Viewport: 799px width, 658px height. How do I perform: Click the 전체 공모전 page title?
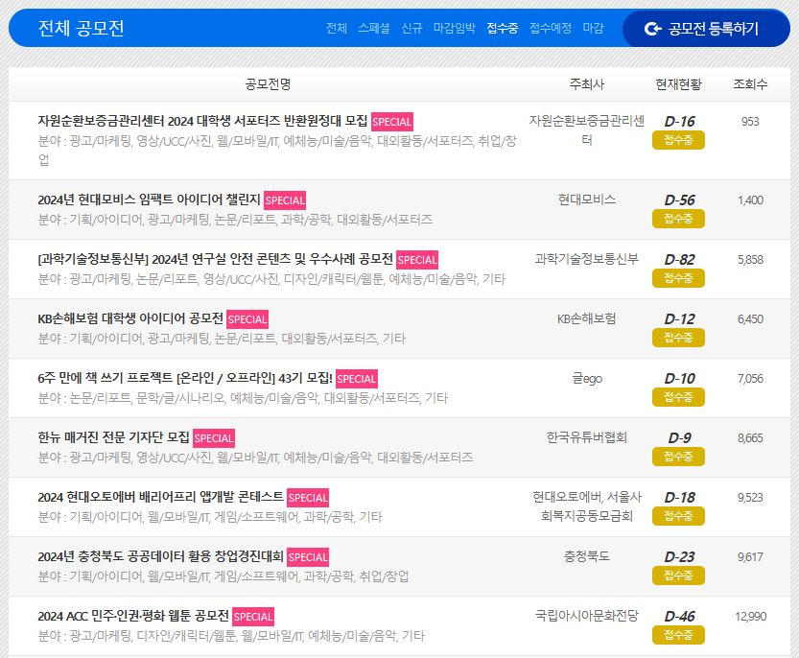click(81, 28)
